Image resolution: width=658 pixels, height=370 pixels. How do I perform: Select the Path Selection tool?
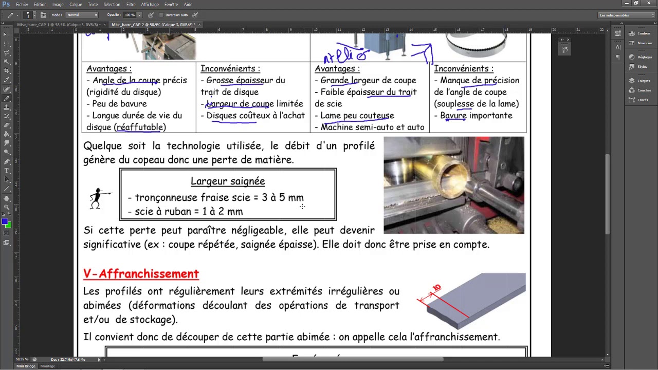(7, 179)
